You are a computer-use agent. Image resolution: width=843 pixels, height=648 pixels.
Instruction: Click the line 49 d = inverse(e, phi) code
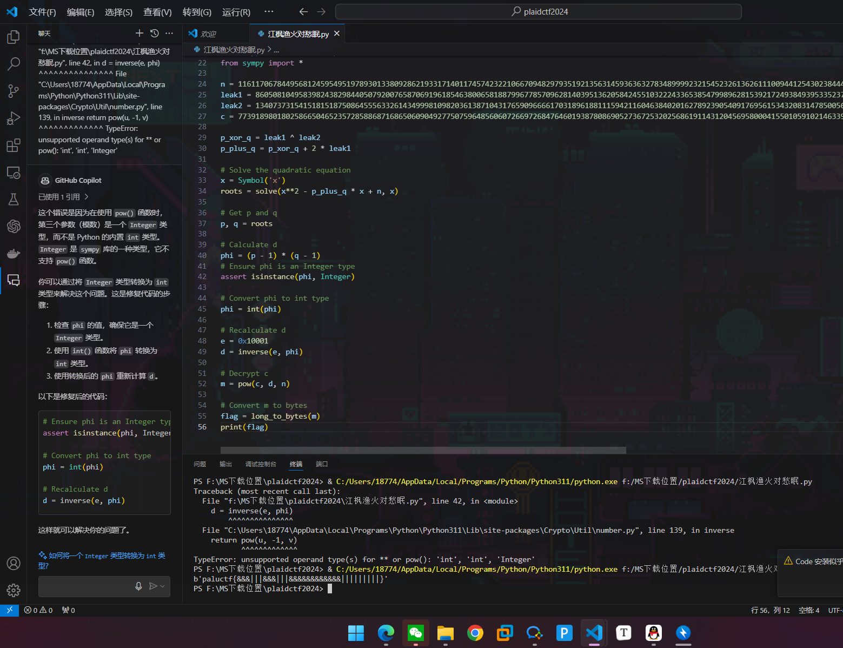pyautogui.click(x=261, y=352)
